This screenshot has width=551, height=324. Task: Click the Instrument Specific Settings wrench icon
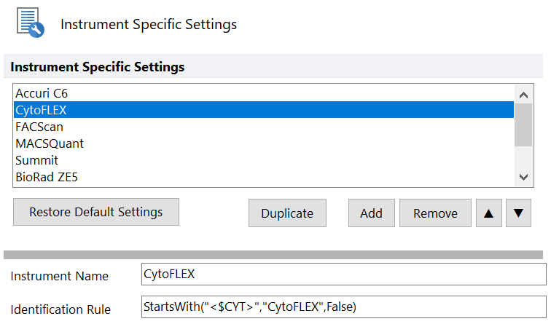pyautogui.click(x=30, y=23)
